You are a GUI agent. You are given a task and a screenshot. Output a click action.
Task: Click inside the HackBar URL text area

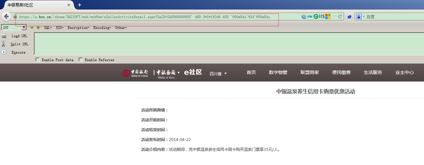point(229,43)
